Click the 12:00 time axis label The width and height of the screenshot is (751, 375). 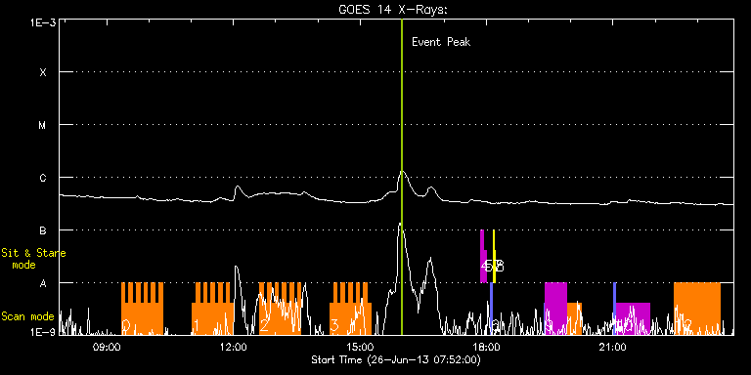[234, 347]
